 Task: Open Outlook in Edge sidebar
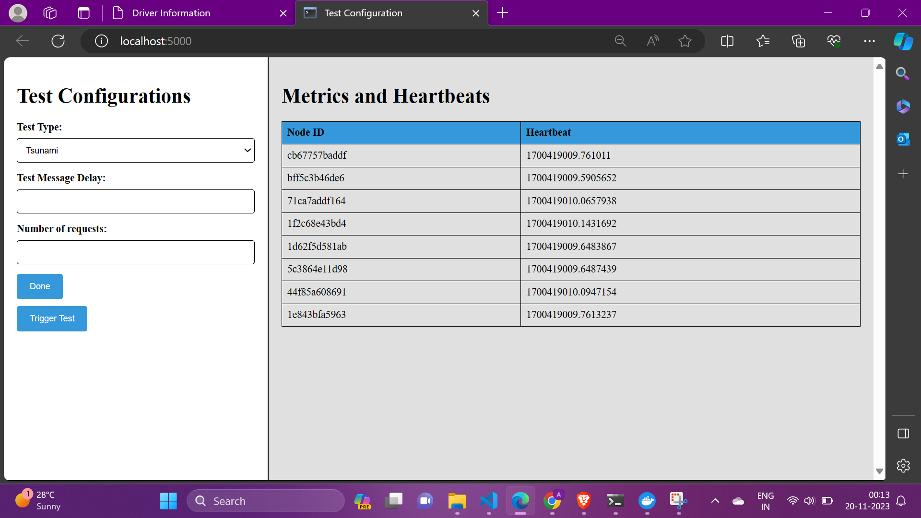point(903,140)
